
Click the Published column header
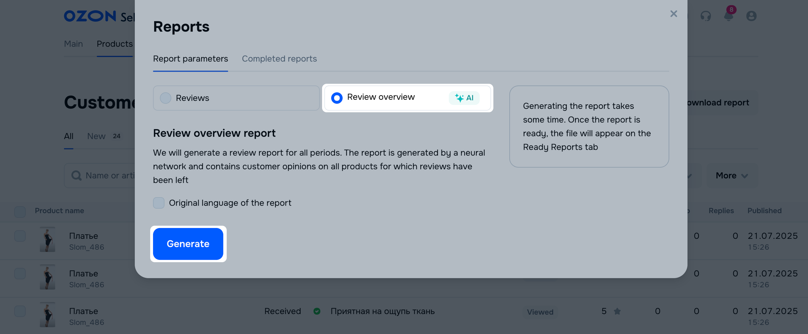click(764, 211)
